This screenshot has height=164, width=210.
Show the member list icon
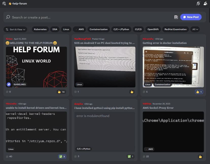pyautogui.click(x=205, y=4)
